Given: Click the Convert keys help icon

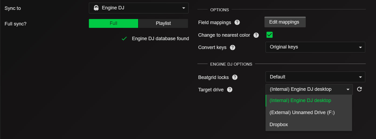Looking at the screenshot, I should pos(232,47).
